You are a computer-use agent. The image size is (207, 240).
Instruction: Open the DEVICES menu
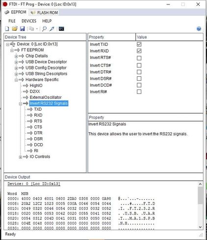pyautogui.click(x=29, y=21)
